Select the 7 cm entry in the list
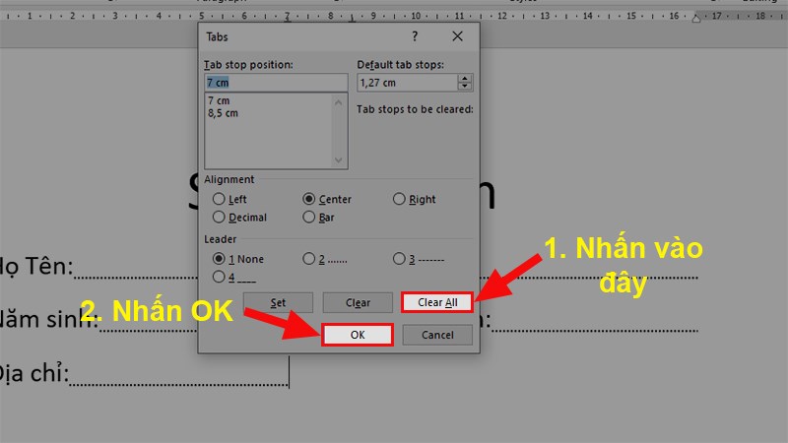Viewport: 788px width, 443px height. 219,101
